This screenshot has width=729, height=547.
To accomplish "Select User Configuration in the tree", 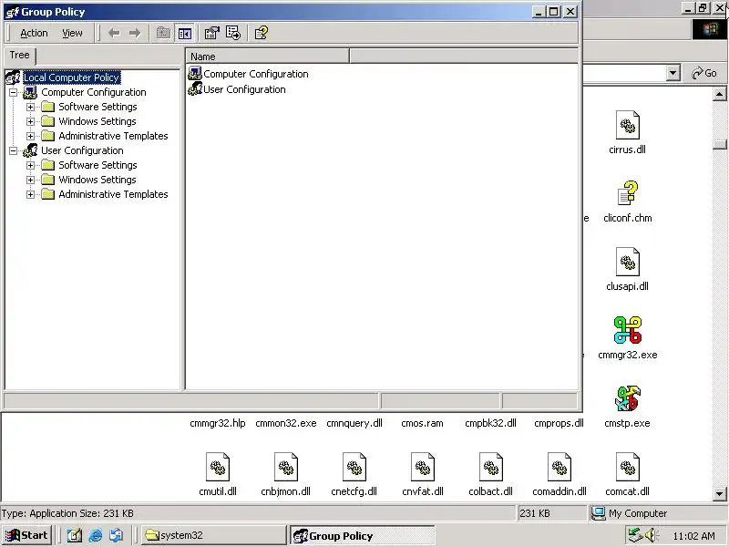I will click(x=82, y=150).
